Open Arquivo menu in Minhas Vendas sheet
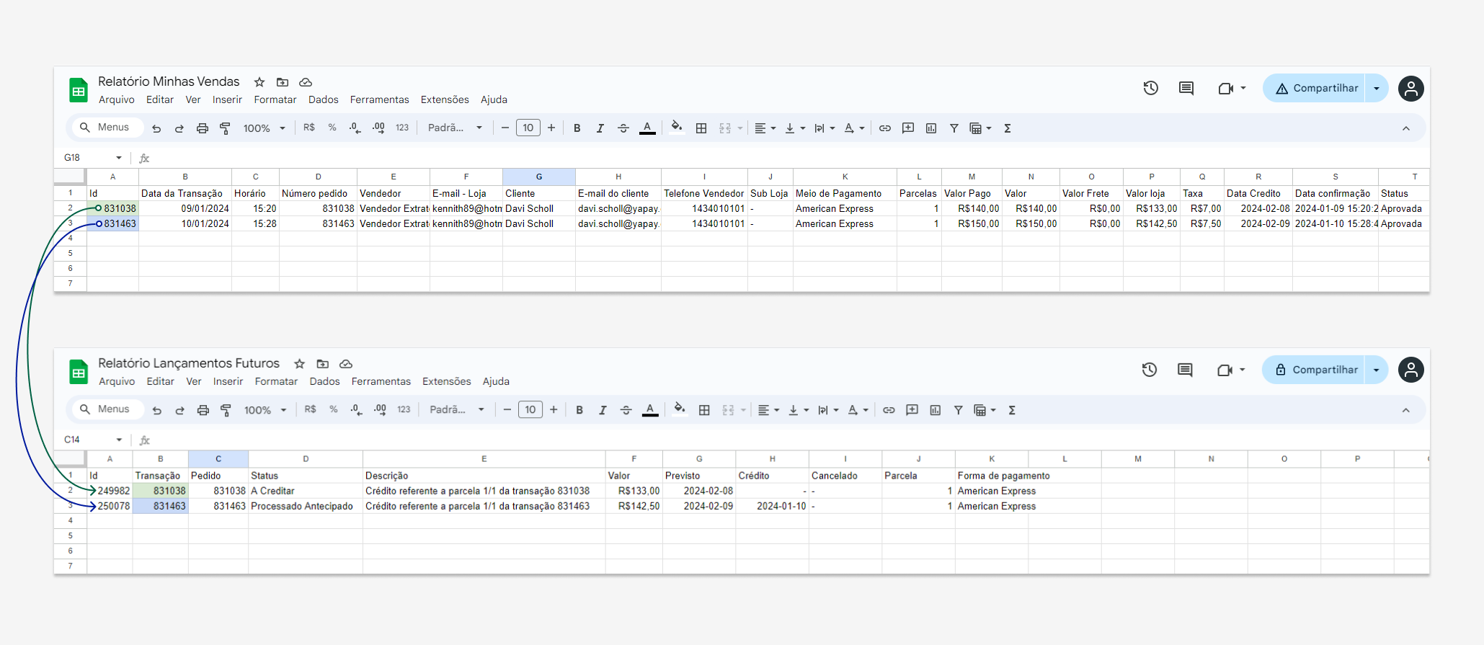Viewport: 1484px width, 645px height. pyautogui.click(x=117, y=99)
